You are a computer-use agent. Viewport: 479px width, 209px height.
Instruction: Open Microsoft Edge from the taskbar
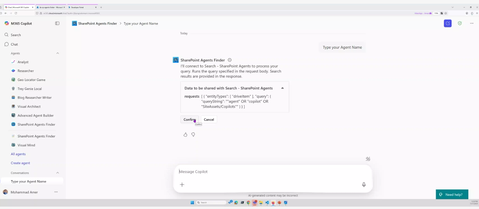pyautogui.click(x=236, y=202)
